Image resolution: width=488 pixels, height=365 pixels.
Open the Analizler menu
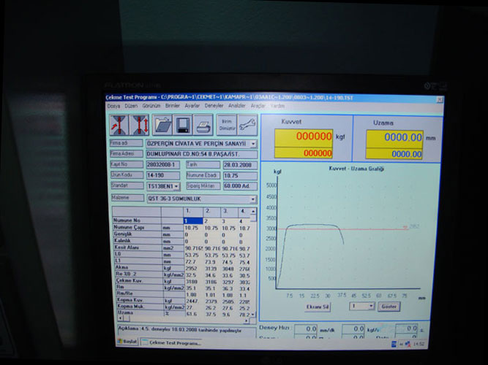pos(236,106)
